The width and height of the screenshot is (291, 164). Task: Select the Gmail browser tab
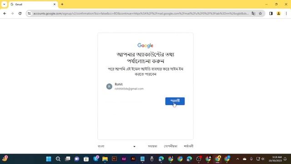pyautogui.click(x=33, y=4)
